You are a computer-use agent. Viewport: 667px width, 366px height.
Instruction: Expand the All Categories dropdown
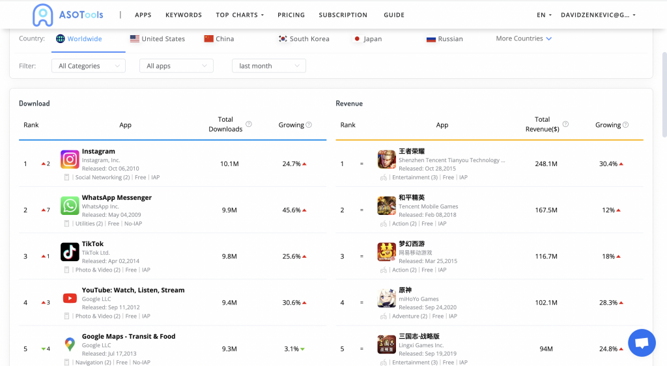[x=89, y=66]
